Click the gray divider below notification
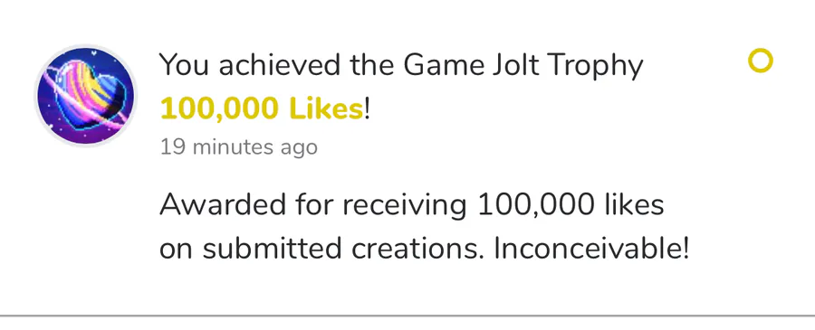The height and width of the screenshot is (330, 815). (407, 315)
